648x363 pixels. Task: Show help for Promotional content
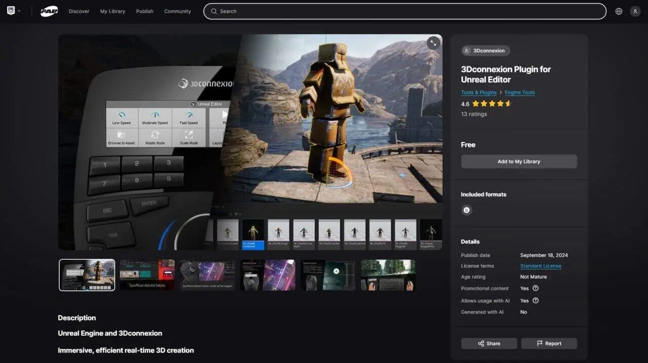point(536,288)
